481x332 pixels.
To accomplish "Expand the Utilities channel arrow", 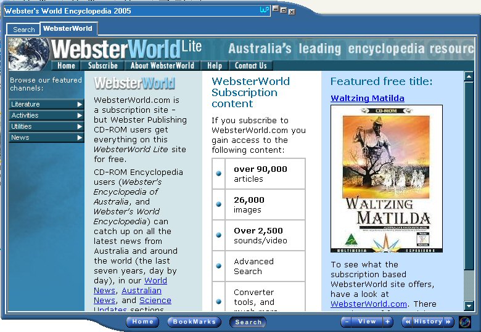I will coord(80,126).
